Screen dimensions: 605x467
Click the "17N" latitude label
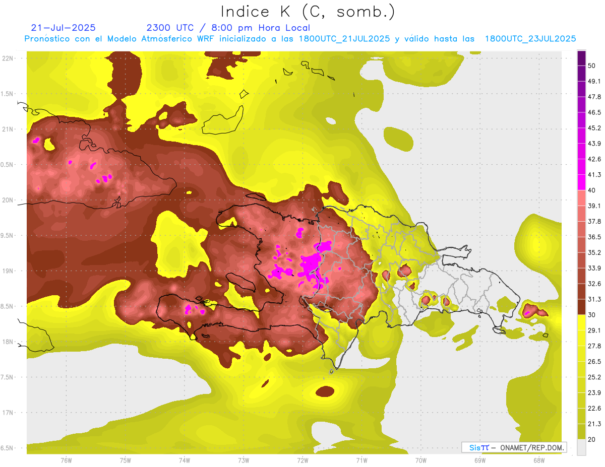click(x=7, y=413)
